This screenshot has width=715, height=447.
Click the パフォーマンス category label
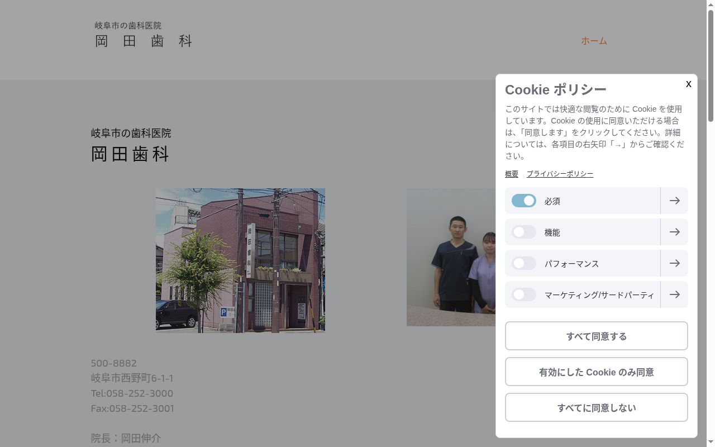click(571, 264)
